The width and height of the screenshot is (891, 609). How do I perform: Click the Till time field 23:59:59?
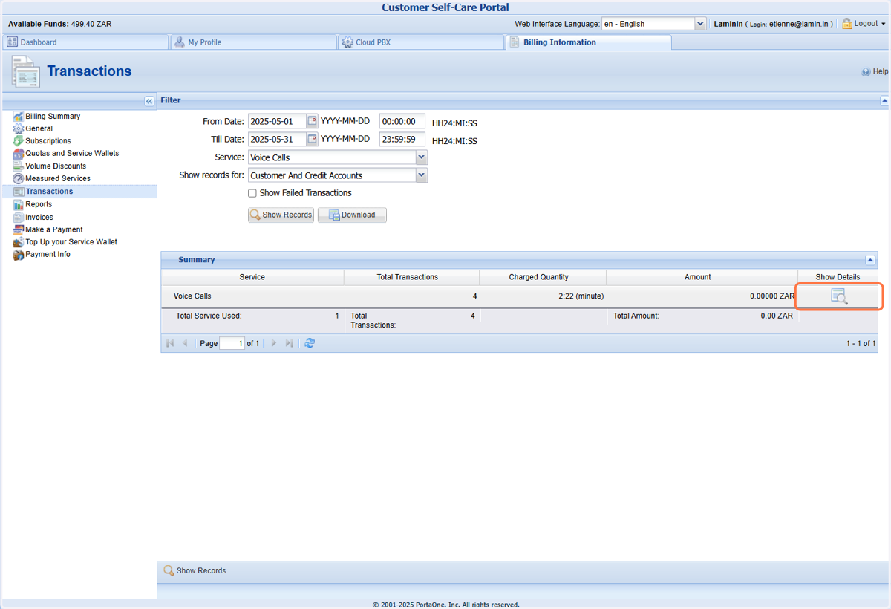[x=402, y=139]
